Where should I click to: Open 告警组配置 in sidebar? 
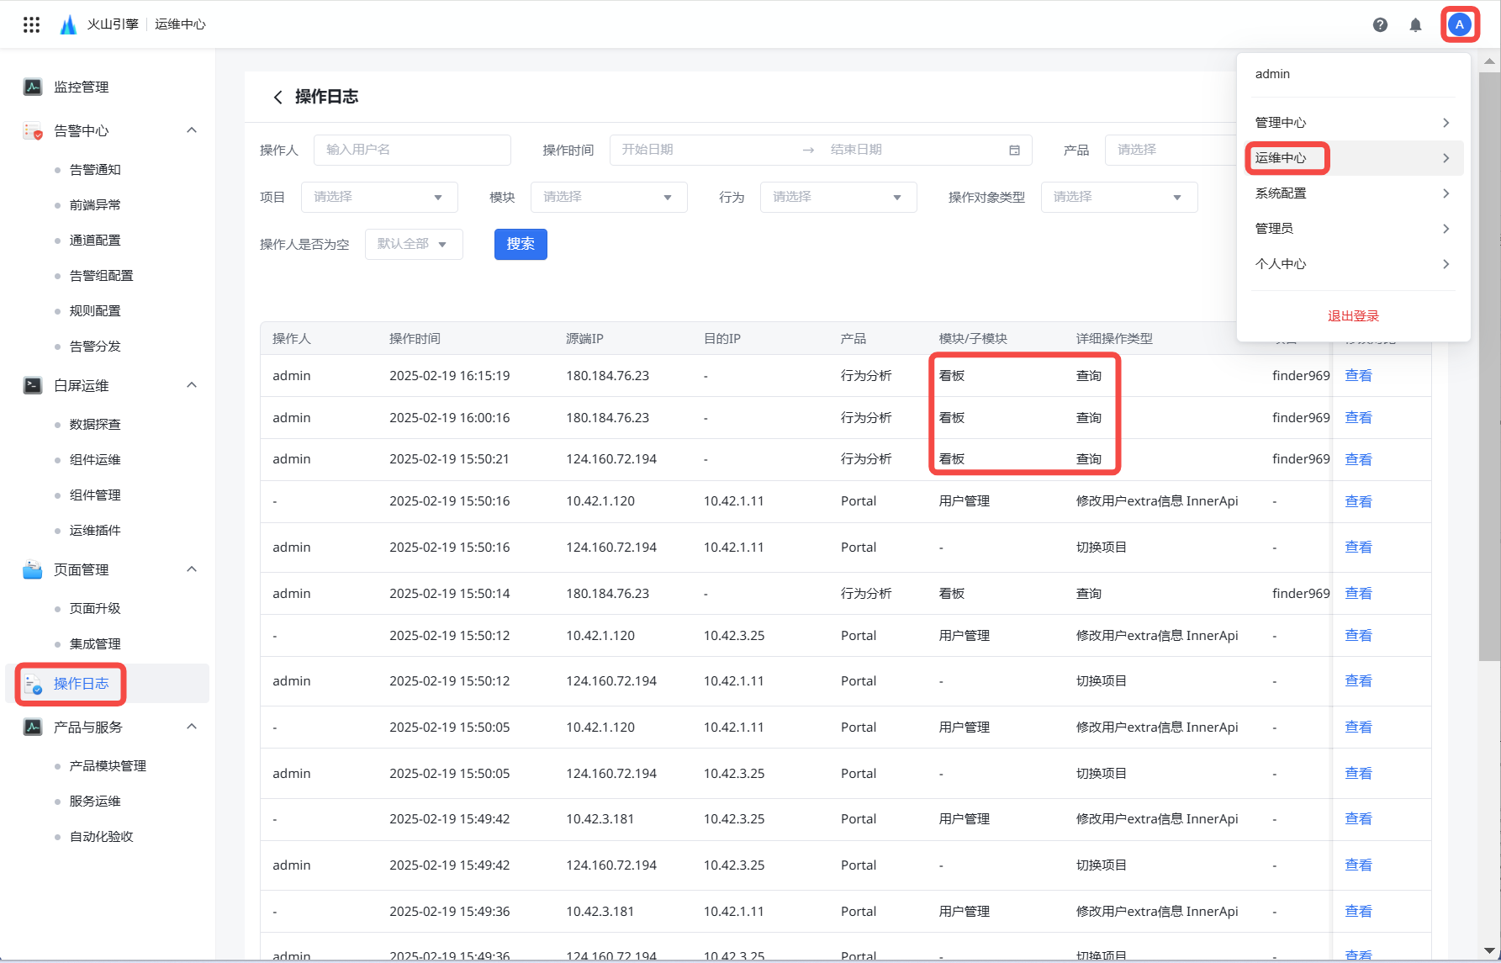point(101,276)
